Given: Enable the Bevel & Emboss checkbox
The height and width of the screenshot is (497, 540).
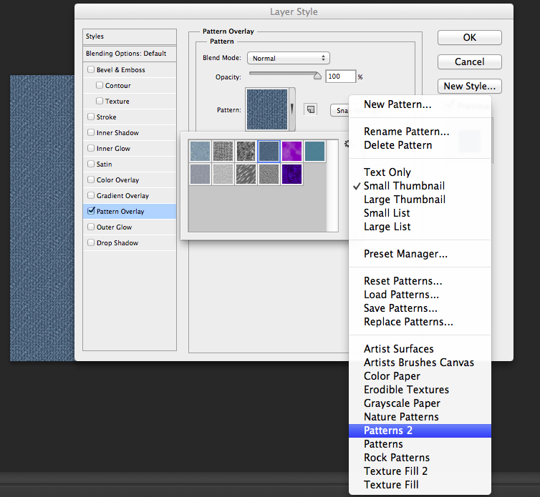Looking at the screenshot, I should coord(91,69).
